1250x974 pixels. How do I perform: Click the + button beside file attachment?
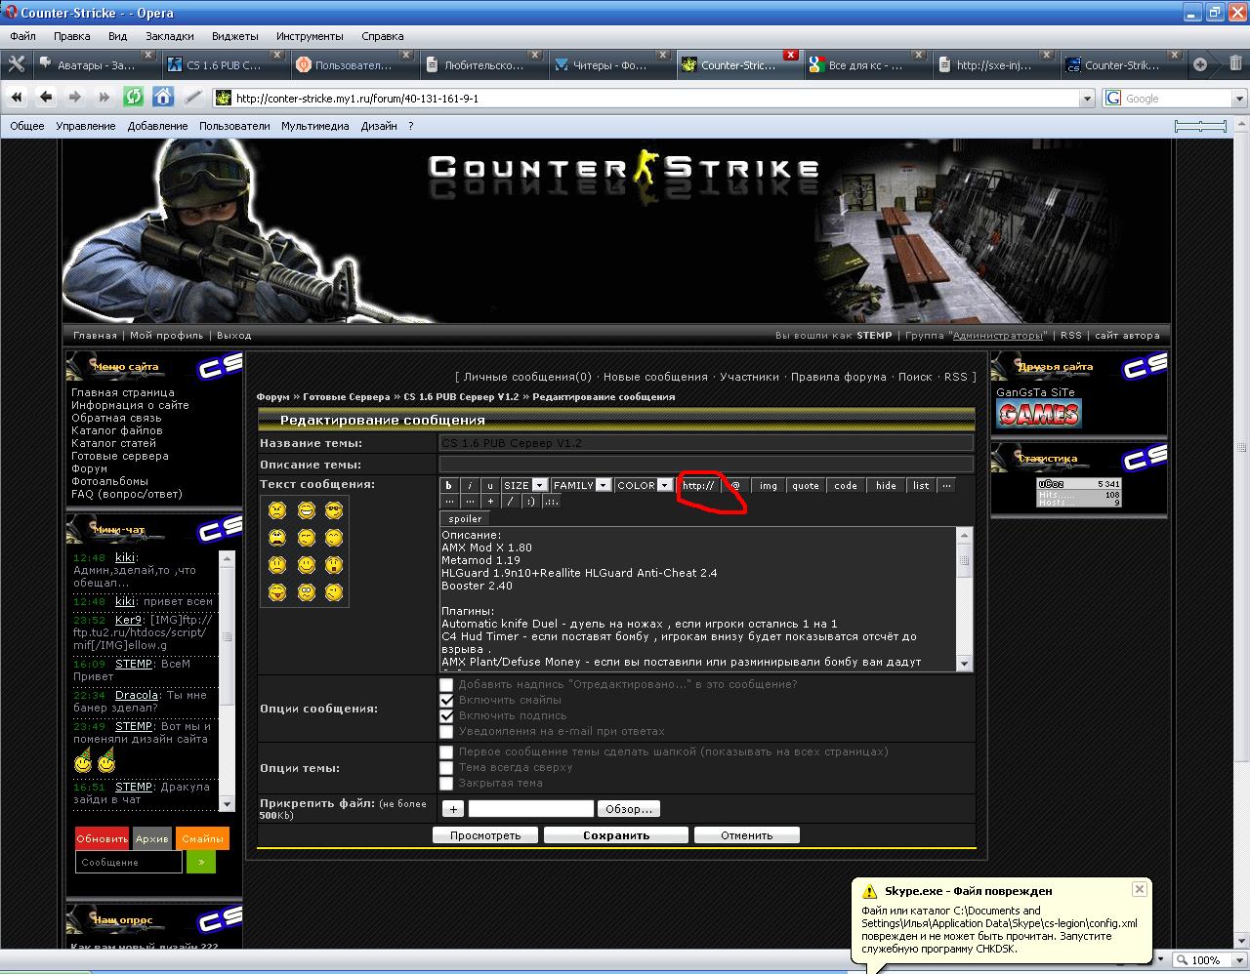[x=452, y=809]
